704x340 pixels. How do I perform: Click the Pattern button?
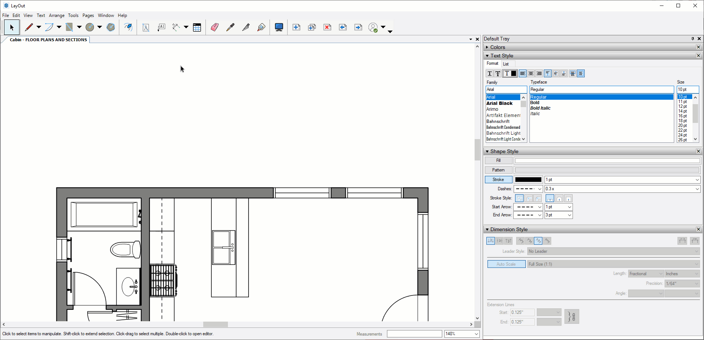pos(499,170)
